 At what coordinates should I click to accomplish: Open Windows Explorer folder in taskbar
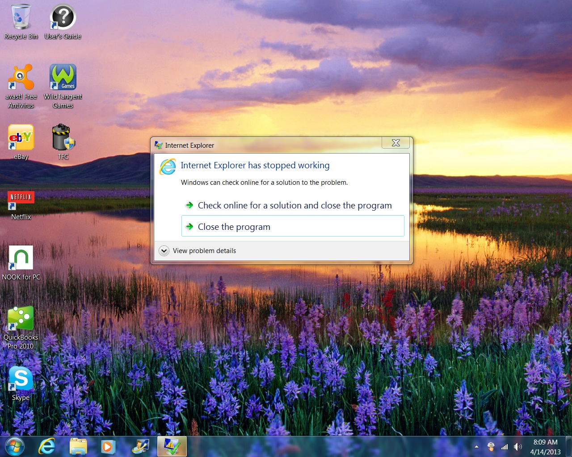click(x=78, y=446)
